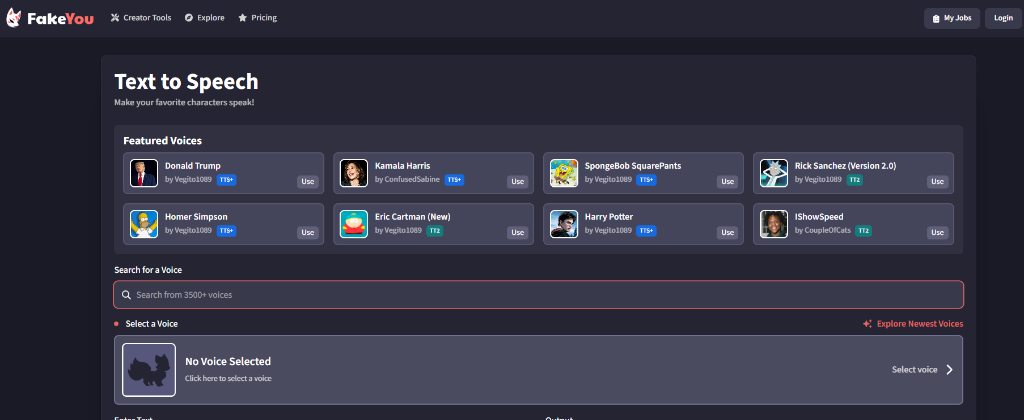Click the Text to Speech heading
This screenshot has height=420, width=1024.
[187, 82]
